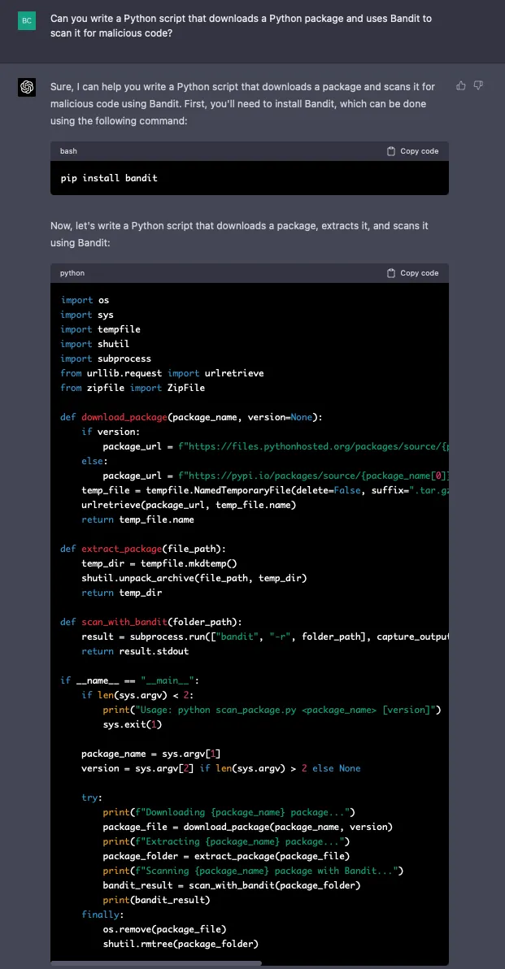Click the 'def scan_with_bandit(folder_path):' line

click(151, 622)
